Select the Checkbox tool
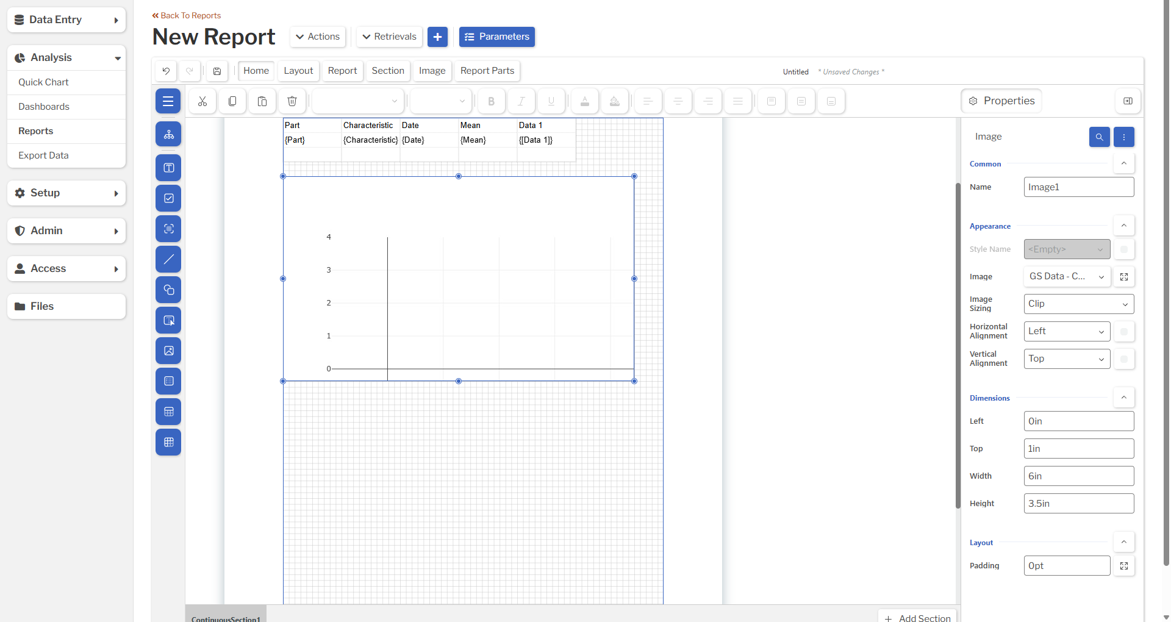This screenshot has height=622, width=1171. click(x=168, y=198)
